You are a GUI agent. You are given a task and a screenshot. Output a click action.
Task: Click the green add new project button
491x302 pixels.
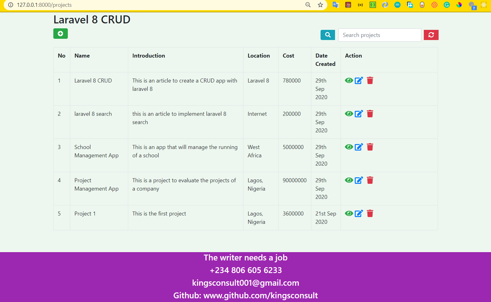point(60,34)
